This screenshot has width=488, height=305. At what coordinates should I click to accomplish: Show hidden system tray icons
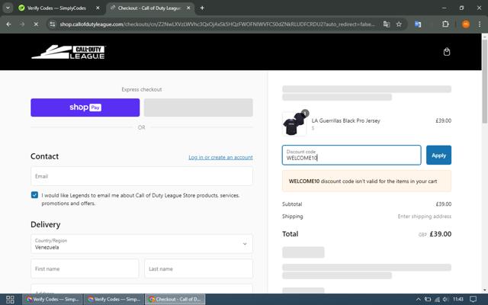(x=418, y=300)
